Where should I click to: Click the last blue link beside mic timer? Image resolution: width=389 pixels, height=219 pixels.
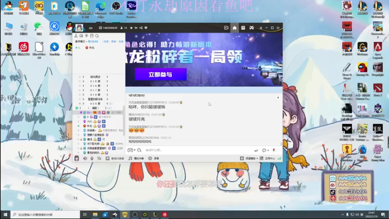click(x=121, y=41)
